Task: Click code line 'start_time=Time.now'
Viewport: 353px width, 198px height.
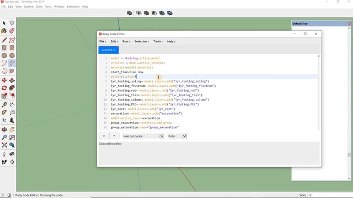Action: tap(127, 72)
